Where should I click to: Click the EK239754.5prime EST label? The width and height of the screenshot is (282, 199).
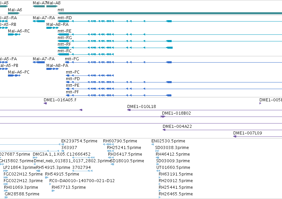(79, 141)
